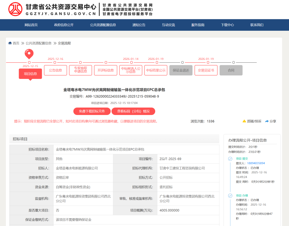This screenshot has width=289, height=226.
Task: Select the 中标结果公示 stage
Action: coord(155,70)
